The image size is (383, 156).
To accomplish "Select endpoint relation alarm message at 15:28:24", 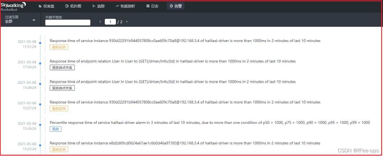I will pyautogui.click(x=173, y=82).
